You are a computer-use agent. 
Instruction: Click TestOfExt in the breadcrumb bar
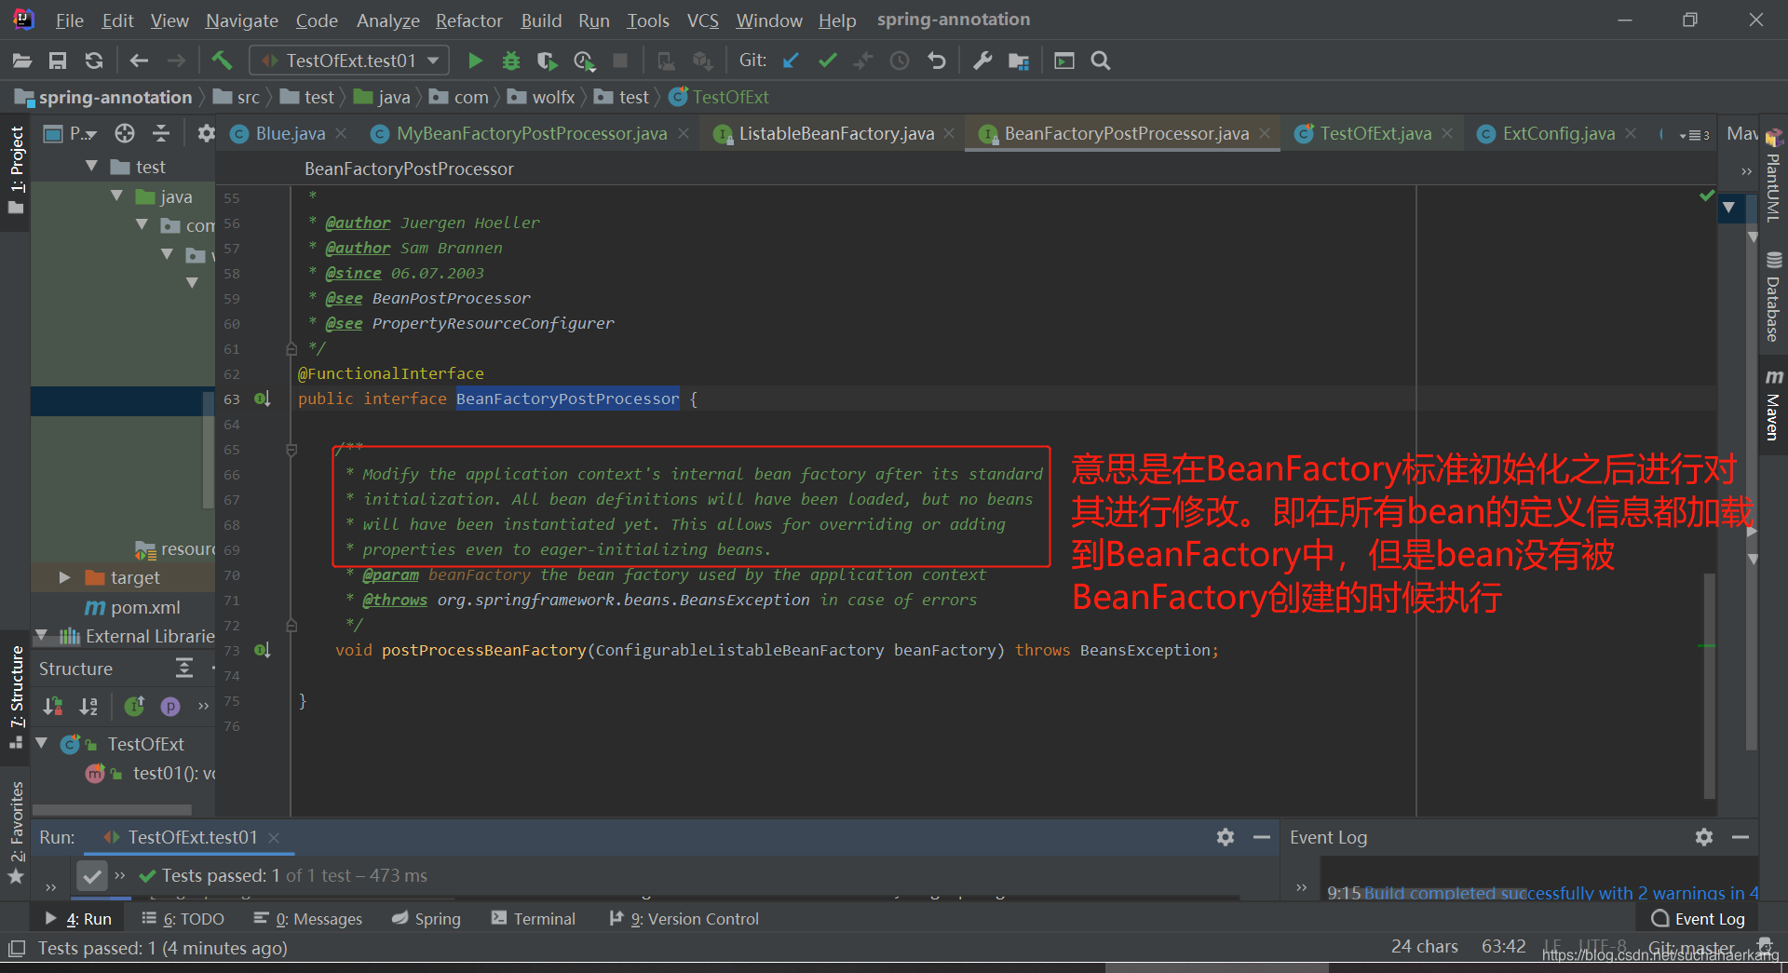(720, 97)
